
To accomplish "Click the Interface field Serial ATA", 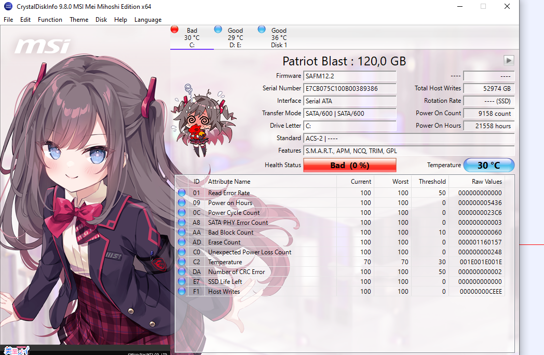I will pos(350,101).
